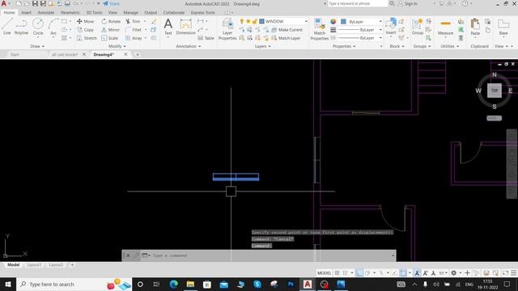Screen dimensions: 518x291
Task: Toggle polar tracking in status bar
Action: tap(367, 273)
